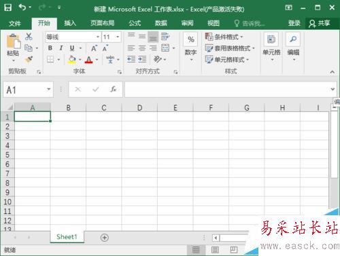Switch to the Insert (插入) tab
The image size is (340, 256).
70,23
